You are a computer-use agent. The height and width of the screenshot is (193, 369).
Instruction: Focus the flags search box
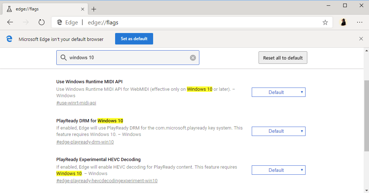pos(128,58)
